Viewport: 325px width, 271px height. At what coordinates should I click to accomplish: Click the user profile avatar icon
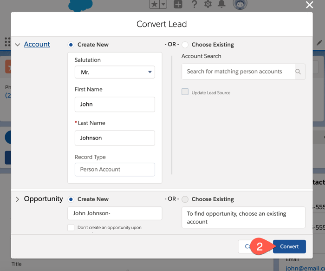coord(240,4)
